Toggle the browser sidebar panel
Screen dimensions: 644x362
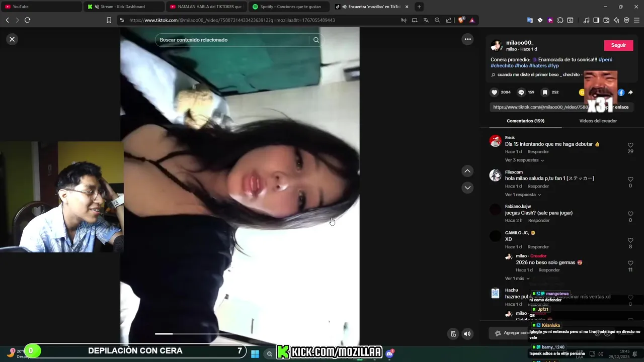(596, 20)
